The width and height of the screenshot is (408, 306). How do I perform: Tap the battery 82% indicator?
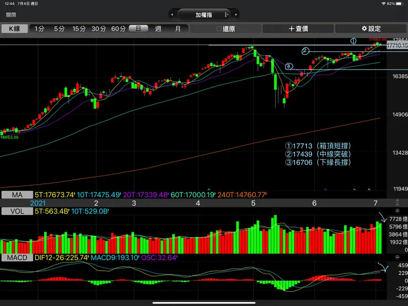(x=395, y=4)
